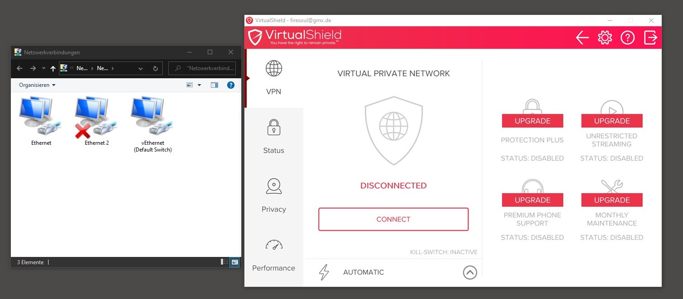Click the KILL-SWITCH: INACTIVE label
The width and height of the screenshot is (683, 299).
coord(444,252)
